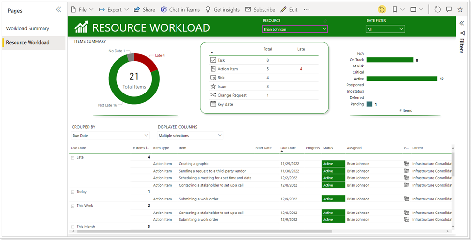The height and width of the screenshot is (240, 471).
Task: Open the Resource dropdown showing Brian Johnson
Action: click(295, 29)
